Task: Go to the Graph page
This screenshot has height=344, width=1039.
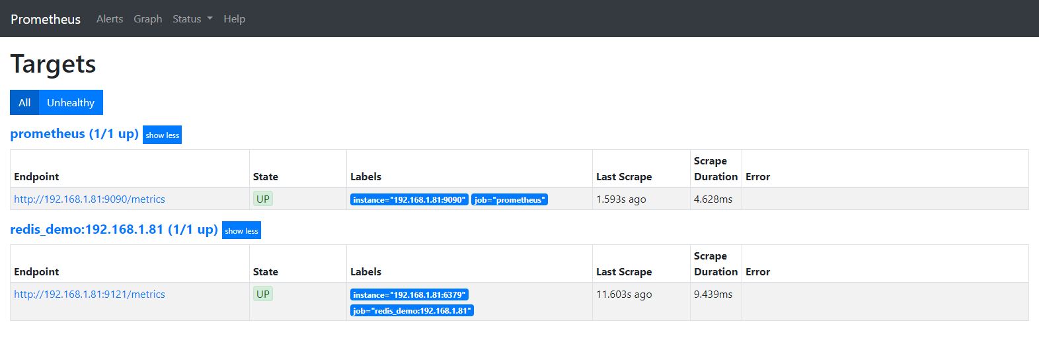Action: pyautogui.click(x=147, y=19)
